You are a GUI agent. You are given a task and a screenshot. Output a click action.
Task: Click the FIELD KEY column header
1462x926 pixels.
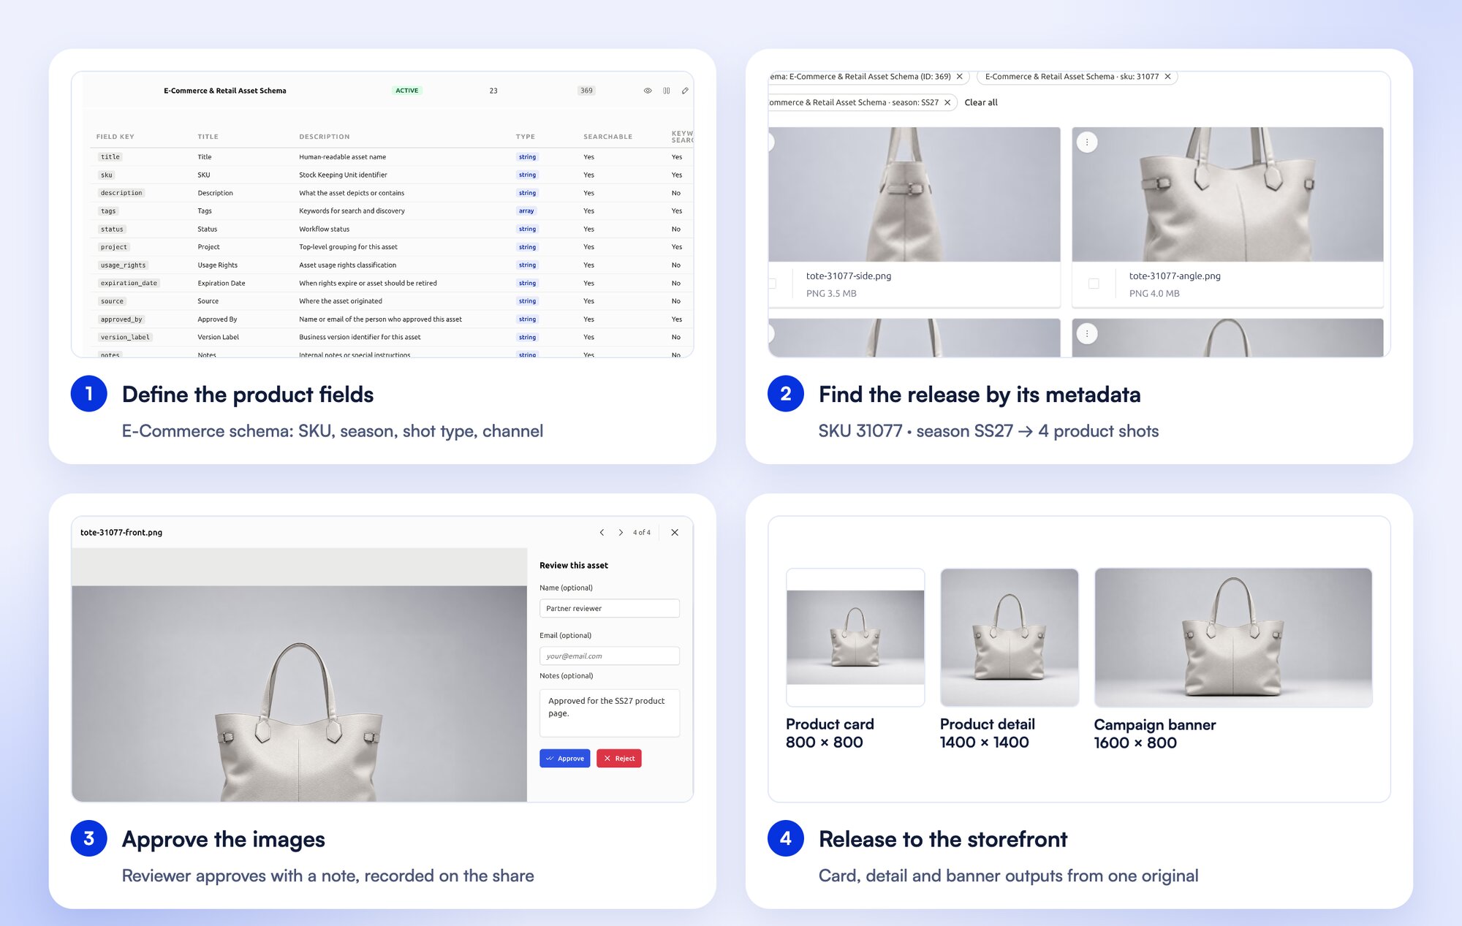115,137
